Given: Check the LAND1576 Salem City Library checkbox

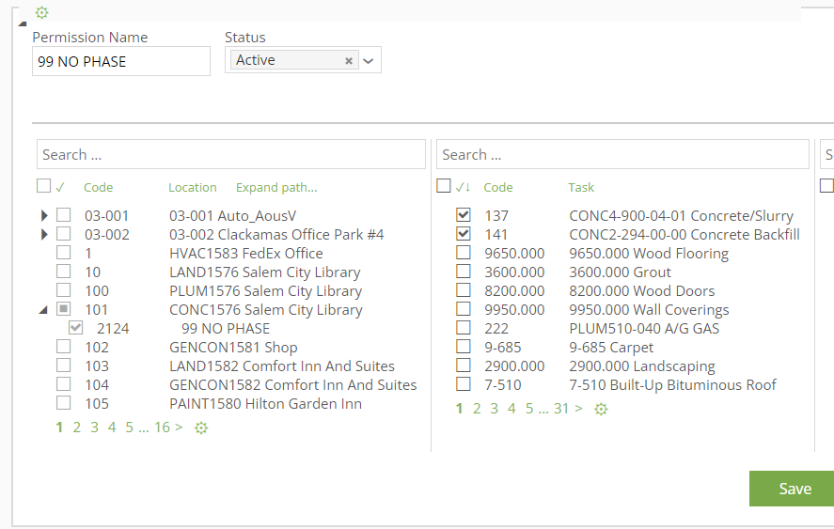Looking at the screenshot, I should pos(63,272).
